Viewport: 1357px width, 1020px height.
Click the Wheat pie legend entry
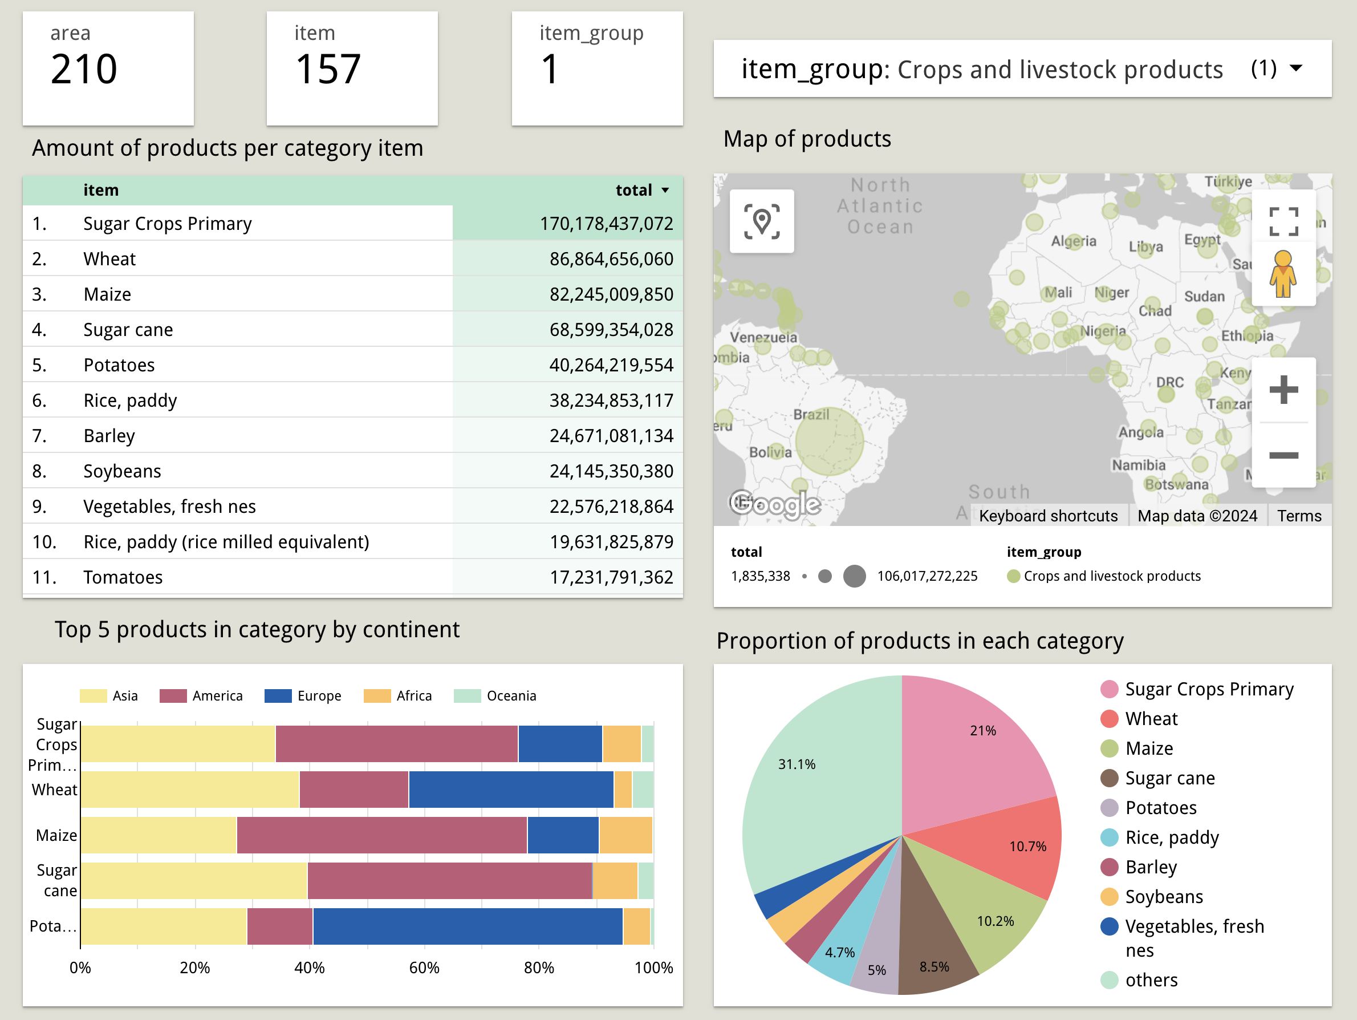tap(1139, 719)
